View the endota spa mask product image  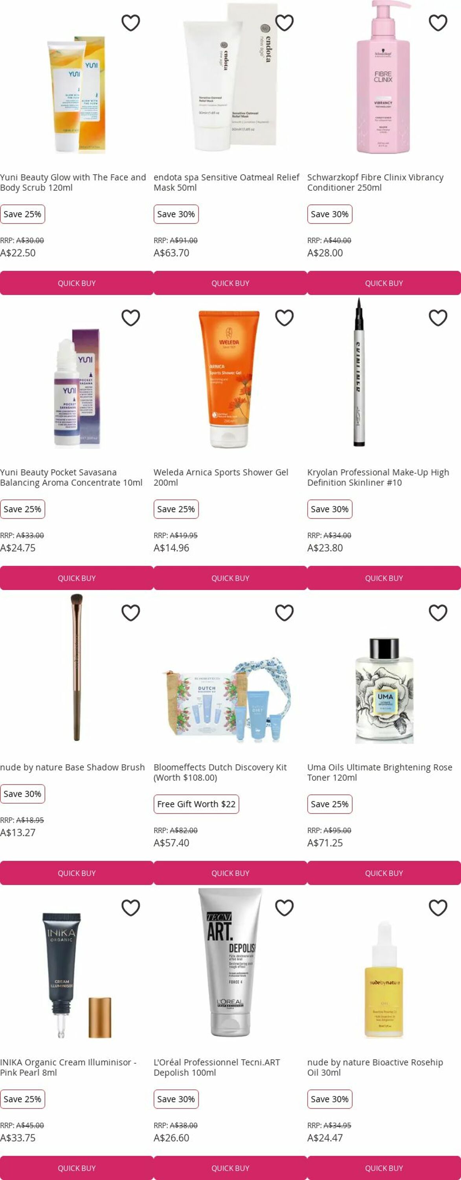pyautogui.click(x=231, y=77)
